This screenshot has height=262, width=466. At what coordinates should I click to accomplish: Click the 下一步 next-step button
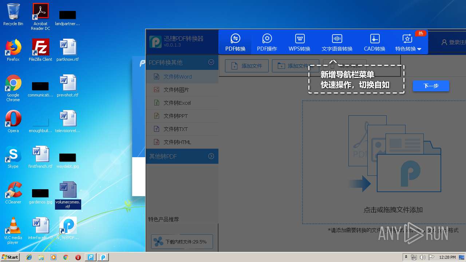click(x=431, y=86)
